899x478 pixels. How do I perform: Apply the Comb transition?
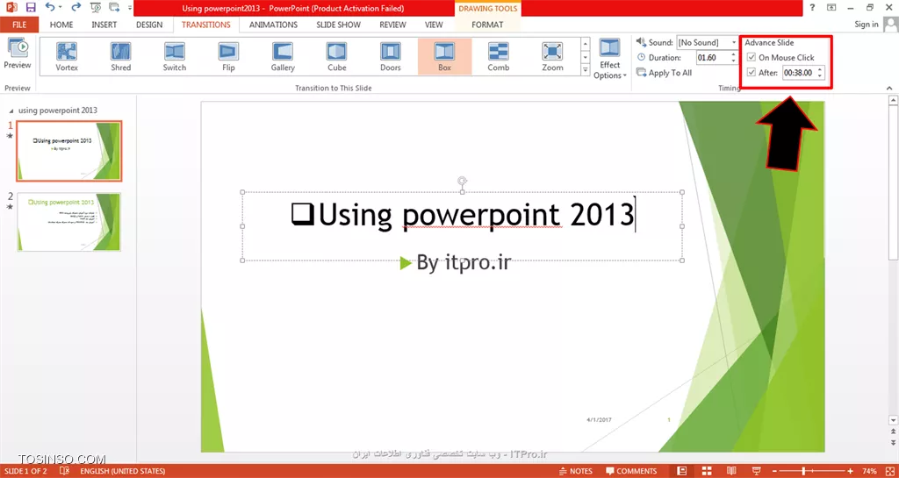point(499,57)
